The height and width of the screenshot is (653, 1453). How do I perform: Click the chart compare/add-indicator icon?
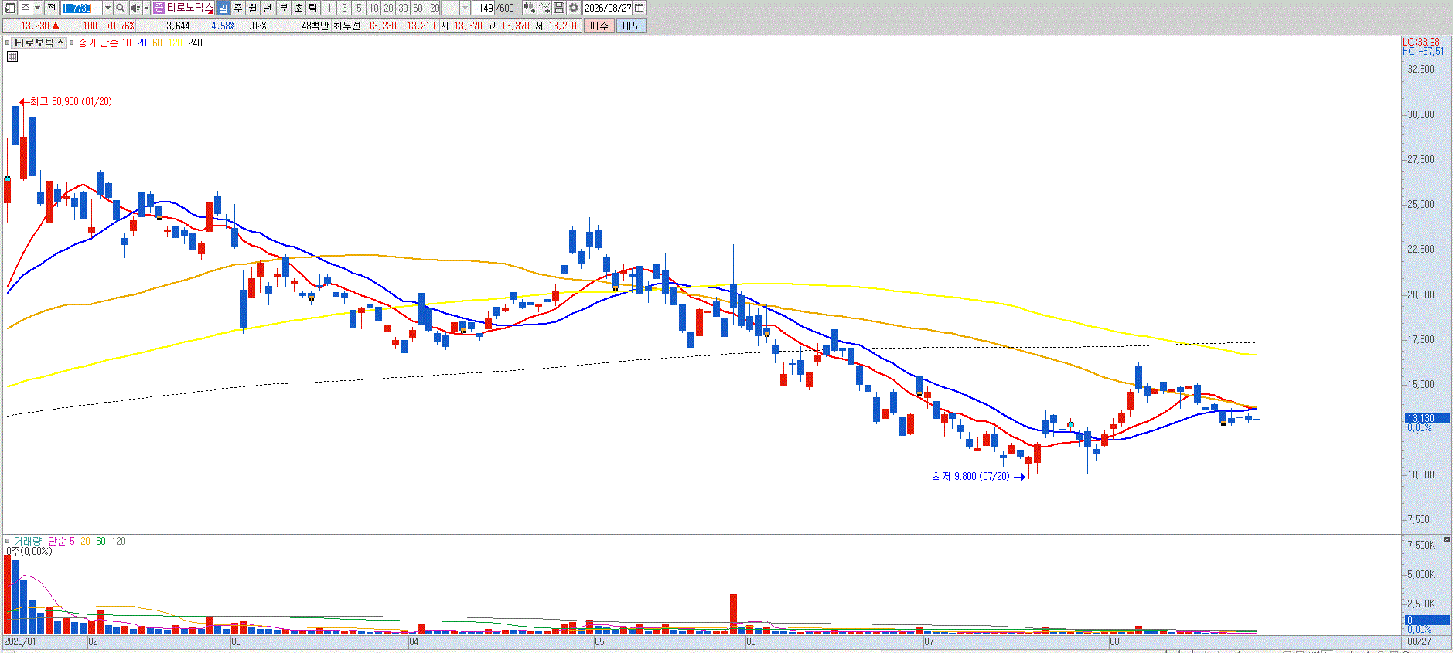[x=529, y=8]
